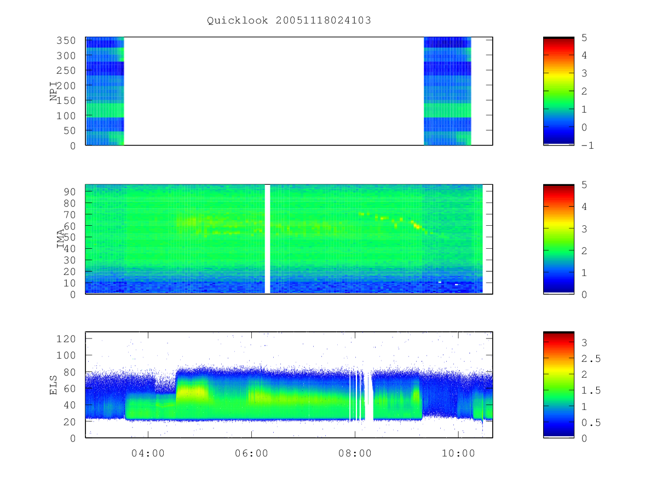Click the right NPI data block
Screen dimensions: 657x492
pyautogui.click(x=447, y=91)
